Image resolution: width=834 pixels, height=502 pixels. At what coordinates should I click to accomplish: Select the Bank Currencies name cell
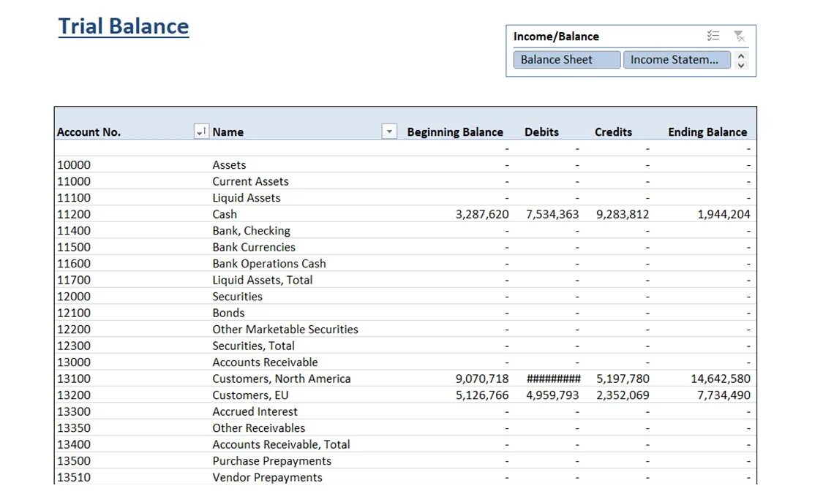(254, 247)
